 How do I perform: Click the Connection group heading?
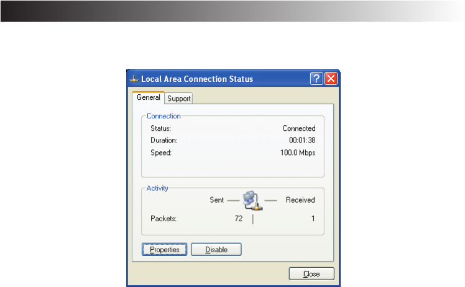163,116
